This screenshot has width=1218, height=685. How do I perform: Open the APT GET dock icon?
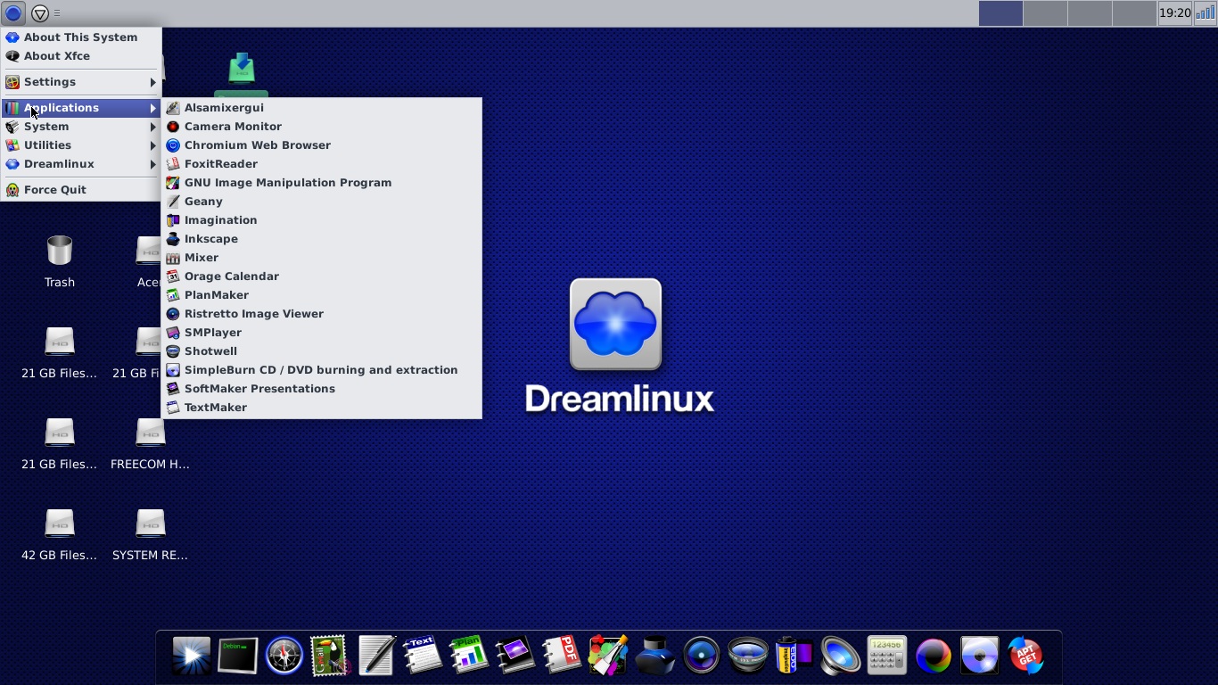(1025, 656)
